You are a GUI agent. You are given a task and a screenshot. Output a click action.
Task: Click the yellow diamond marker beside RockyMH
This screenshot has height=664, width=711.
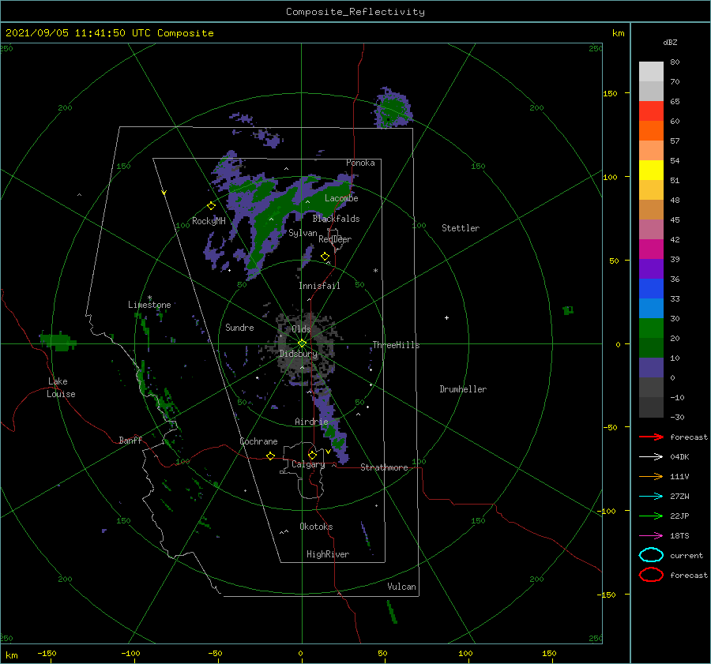pyautogui.click(x=211, y=206)
